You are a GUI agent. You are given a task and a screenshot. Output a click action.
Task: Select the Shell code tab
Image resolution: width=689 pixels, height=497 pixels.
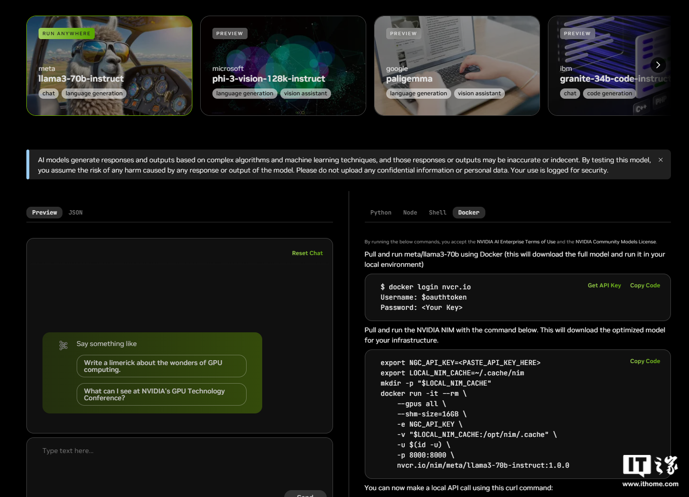(x=438, y=213)
